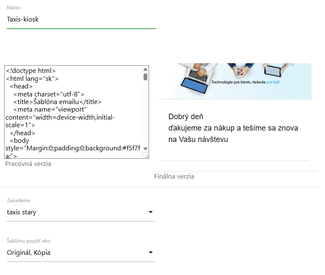This screenshot has height=275, width=325.
Task: Click the 'Finálna verzia' label
Action: 174,176
